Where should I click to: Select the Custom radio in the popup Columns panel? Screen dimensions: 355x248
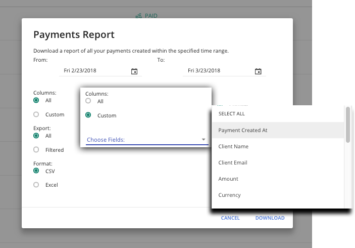point(88,115)
